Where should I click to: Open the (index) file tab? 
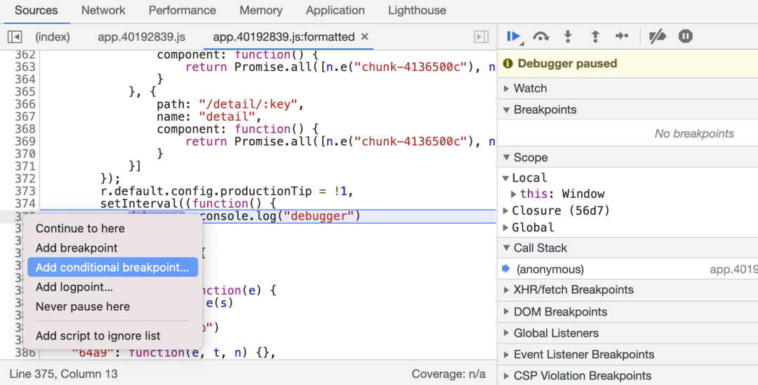(x=53, y=37)
